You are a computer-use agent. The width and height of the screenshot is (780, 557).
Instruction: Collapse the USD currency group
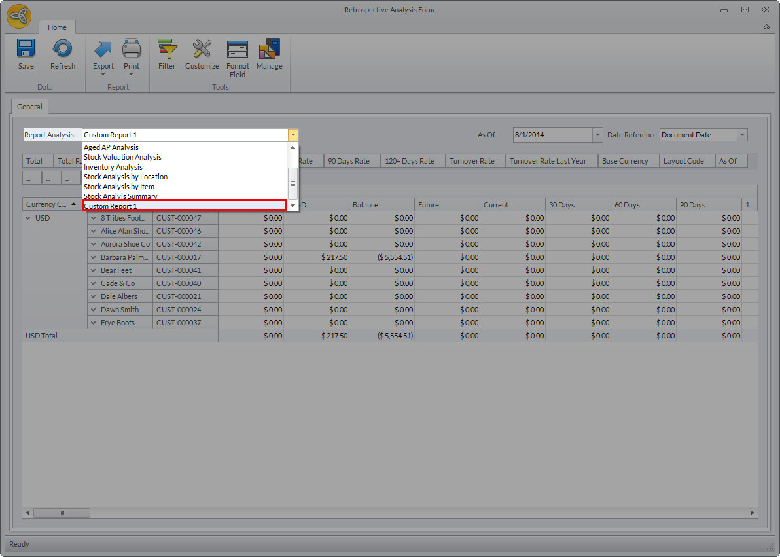tap(28, 218)
